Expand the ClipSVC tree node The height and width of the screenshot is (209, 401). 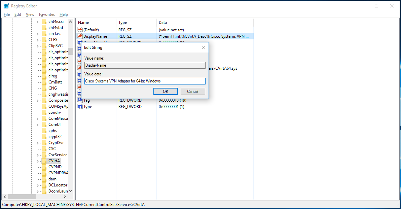click(x=38, y=46)
